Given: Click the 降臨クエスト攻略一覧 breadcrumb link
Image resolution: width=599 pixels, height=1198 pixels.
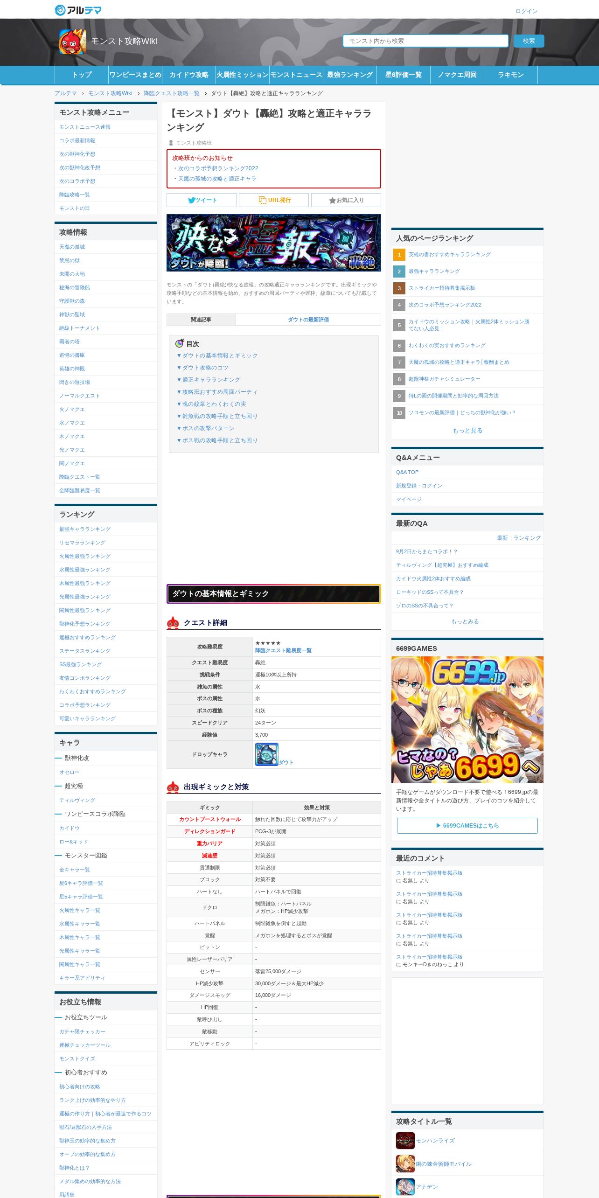Looking at the screenshot, I should point(171,93).
